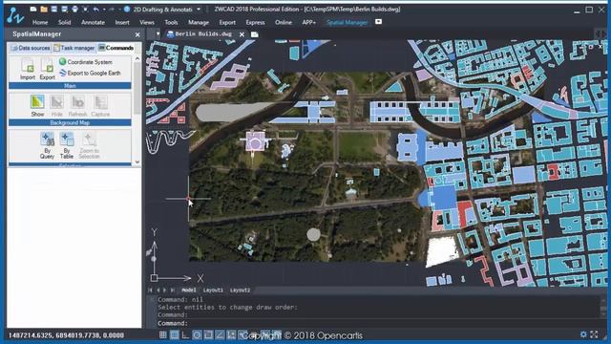611x344 pixels.
Task: Click the Capture background map icon
Action: pos(100,102)
